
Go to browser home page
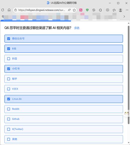9,10
